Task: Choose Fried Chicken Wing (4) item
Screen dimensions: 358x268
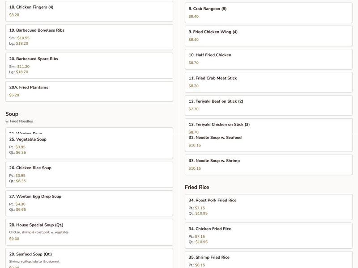Action: (x=269, y=36)
